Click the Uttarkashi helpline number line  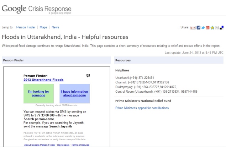(135, 78)
